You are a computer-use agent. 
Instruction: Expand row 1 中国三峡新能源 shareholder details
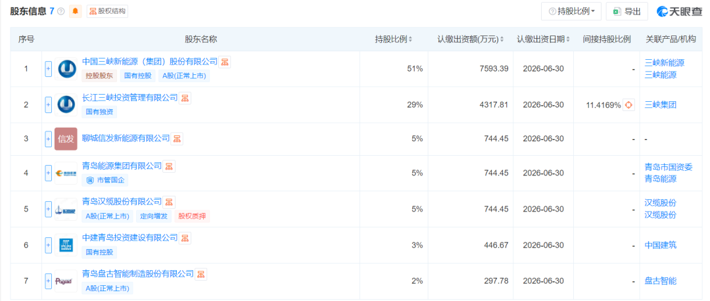pos(48,68)
